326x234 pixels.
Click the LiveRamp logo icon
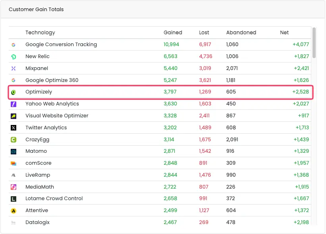[x=14, y=175]
